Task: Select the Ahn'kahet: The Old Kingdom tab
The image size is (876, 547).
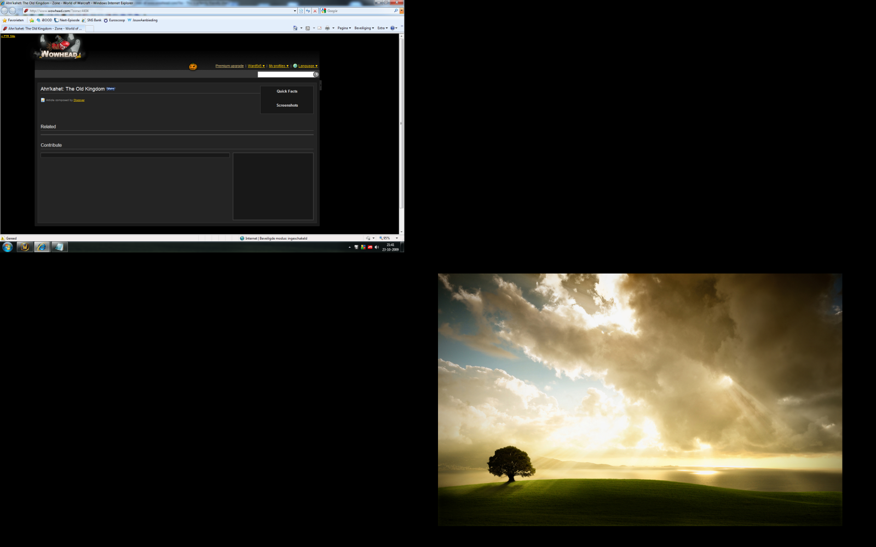Action: coord(43,28)
